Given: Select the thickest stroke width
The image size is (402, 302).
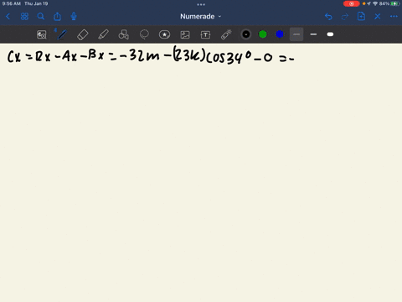Looking at the screenshot, I should tap(330, 34).
